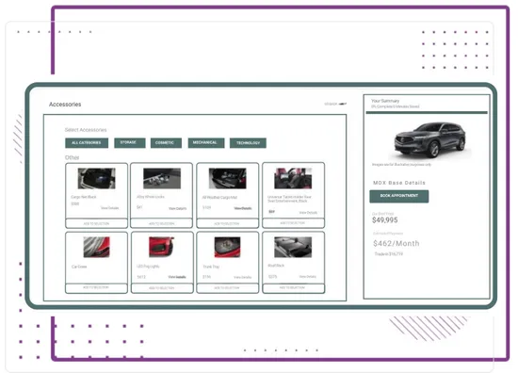Open the LED Fog Lights image

point(162,247)
